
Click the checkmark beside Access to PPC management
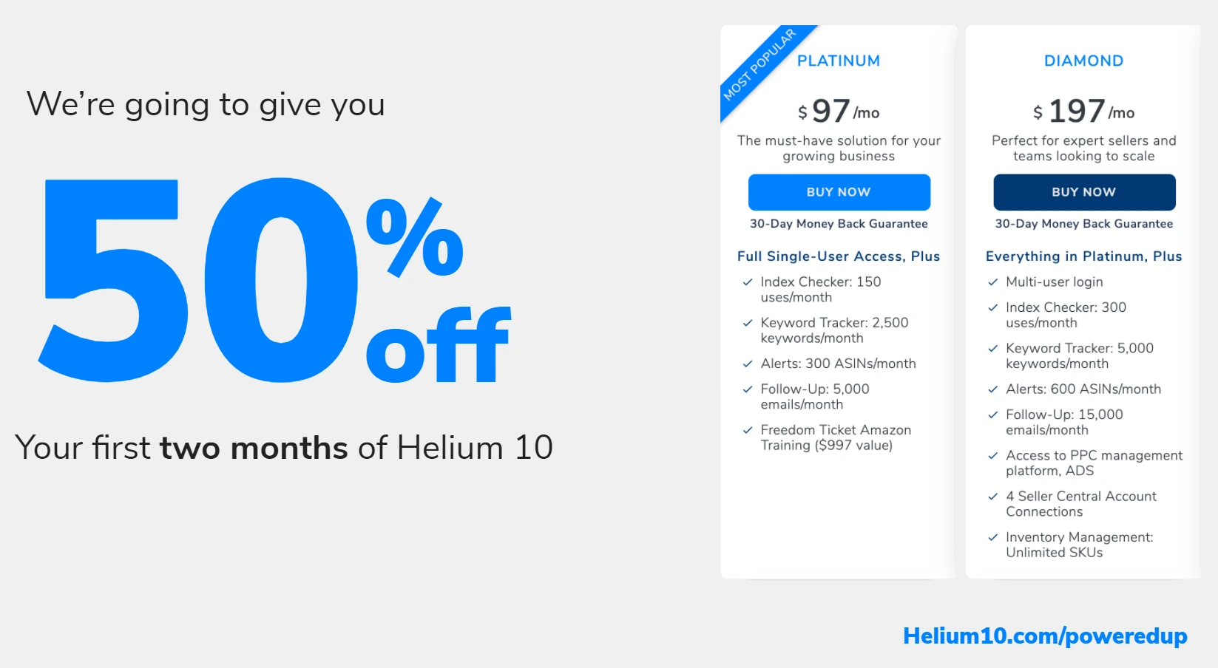(x=993, y=456)
